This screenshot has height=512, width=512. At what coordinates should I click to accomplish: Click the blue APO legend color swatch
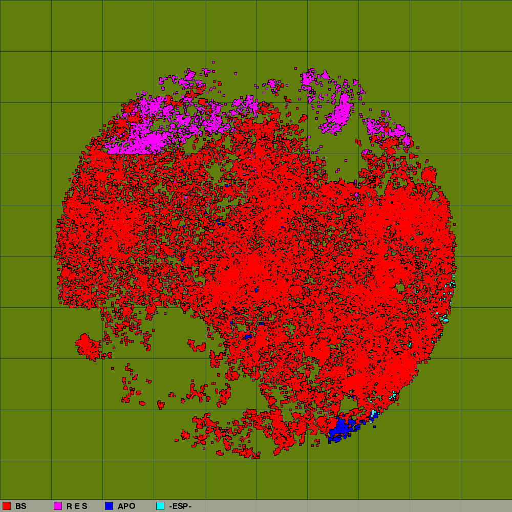pyautogui.click(x=109, y=506)
